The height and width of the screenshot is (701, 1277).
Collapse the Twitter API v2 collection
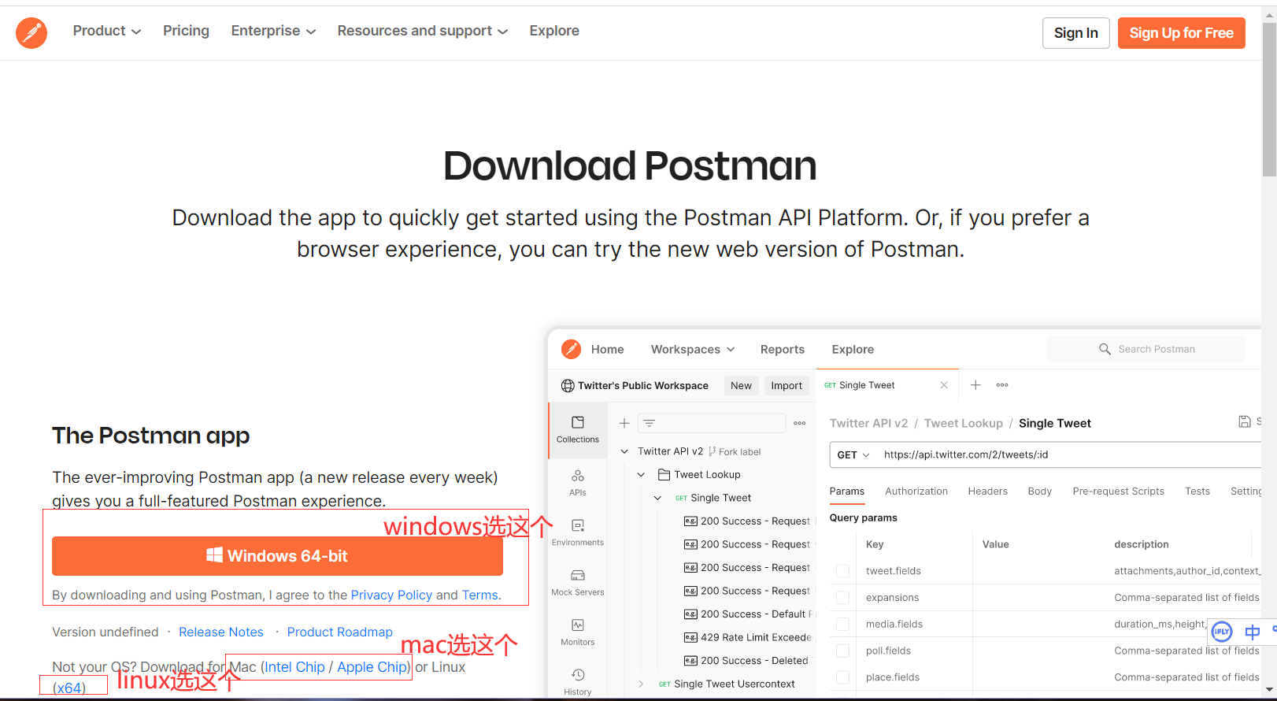pyautogui.click(x=624, y=451)
